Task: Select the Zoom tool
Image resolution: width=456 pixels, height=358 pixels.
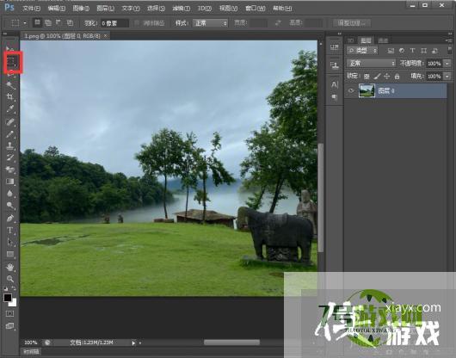Action: [x=10, y=279]
